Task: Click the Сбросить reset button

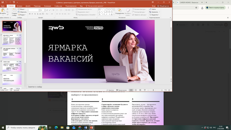Action: tap(22, 12)
